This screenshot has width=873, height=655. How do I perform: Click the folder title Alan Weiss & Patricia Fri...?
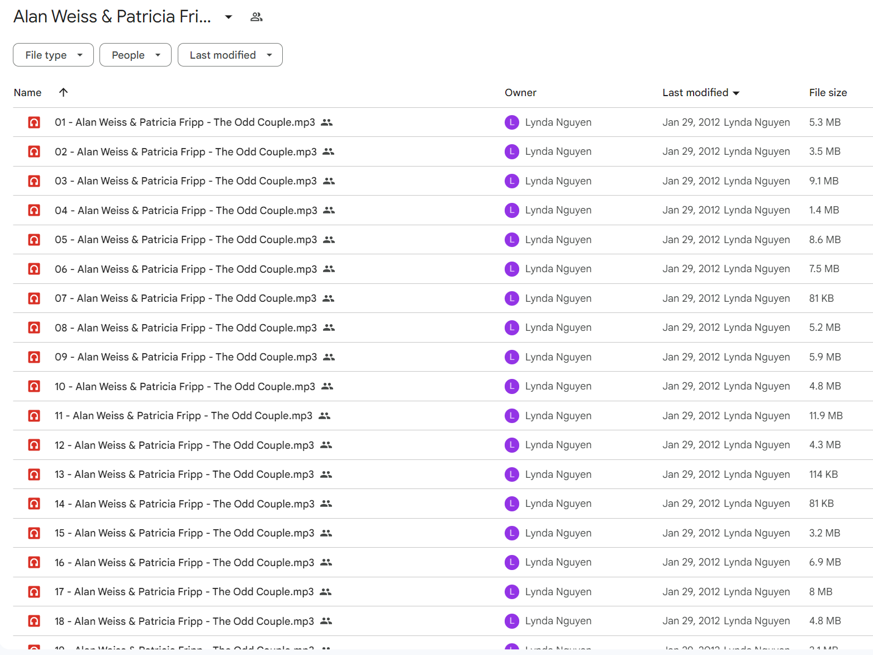tap(112, 17)
